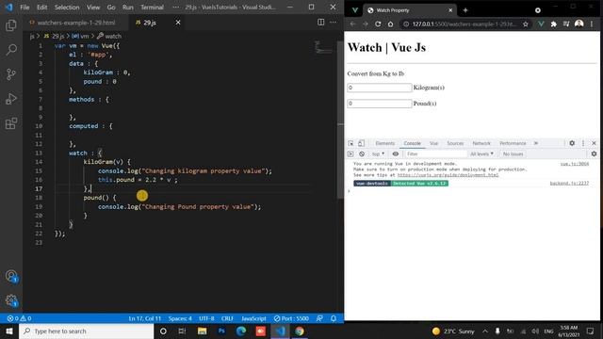The width and height of the screenshot is (603, 339).
Task: Open a new Chrome tab
Action: tap(465, 10)
